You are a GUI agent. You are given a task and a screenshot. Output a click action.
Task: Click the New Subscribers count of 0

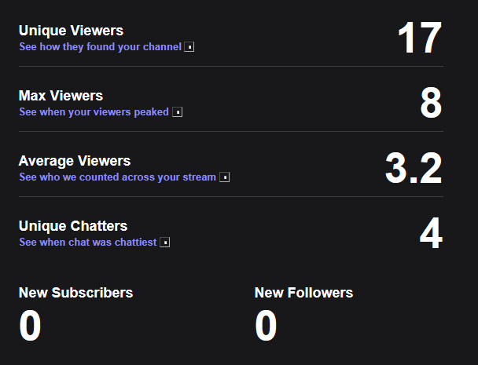30,326
